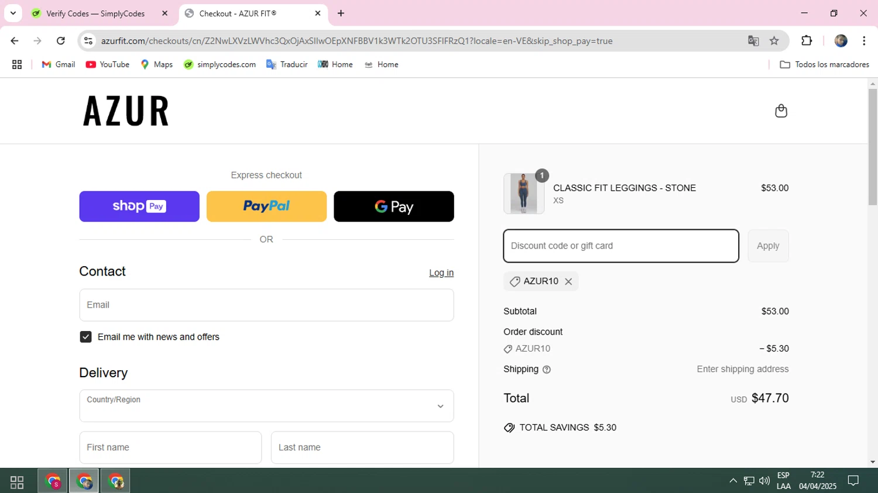Click the TOTAL SAVINGS $5.30 text
The height and width of the screenshot is (493, 878).
[568, 428]
